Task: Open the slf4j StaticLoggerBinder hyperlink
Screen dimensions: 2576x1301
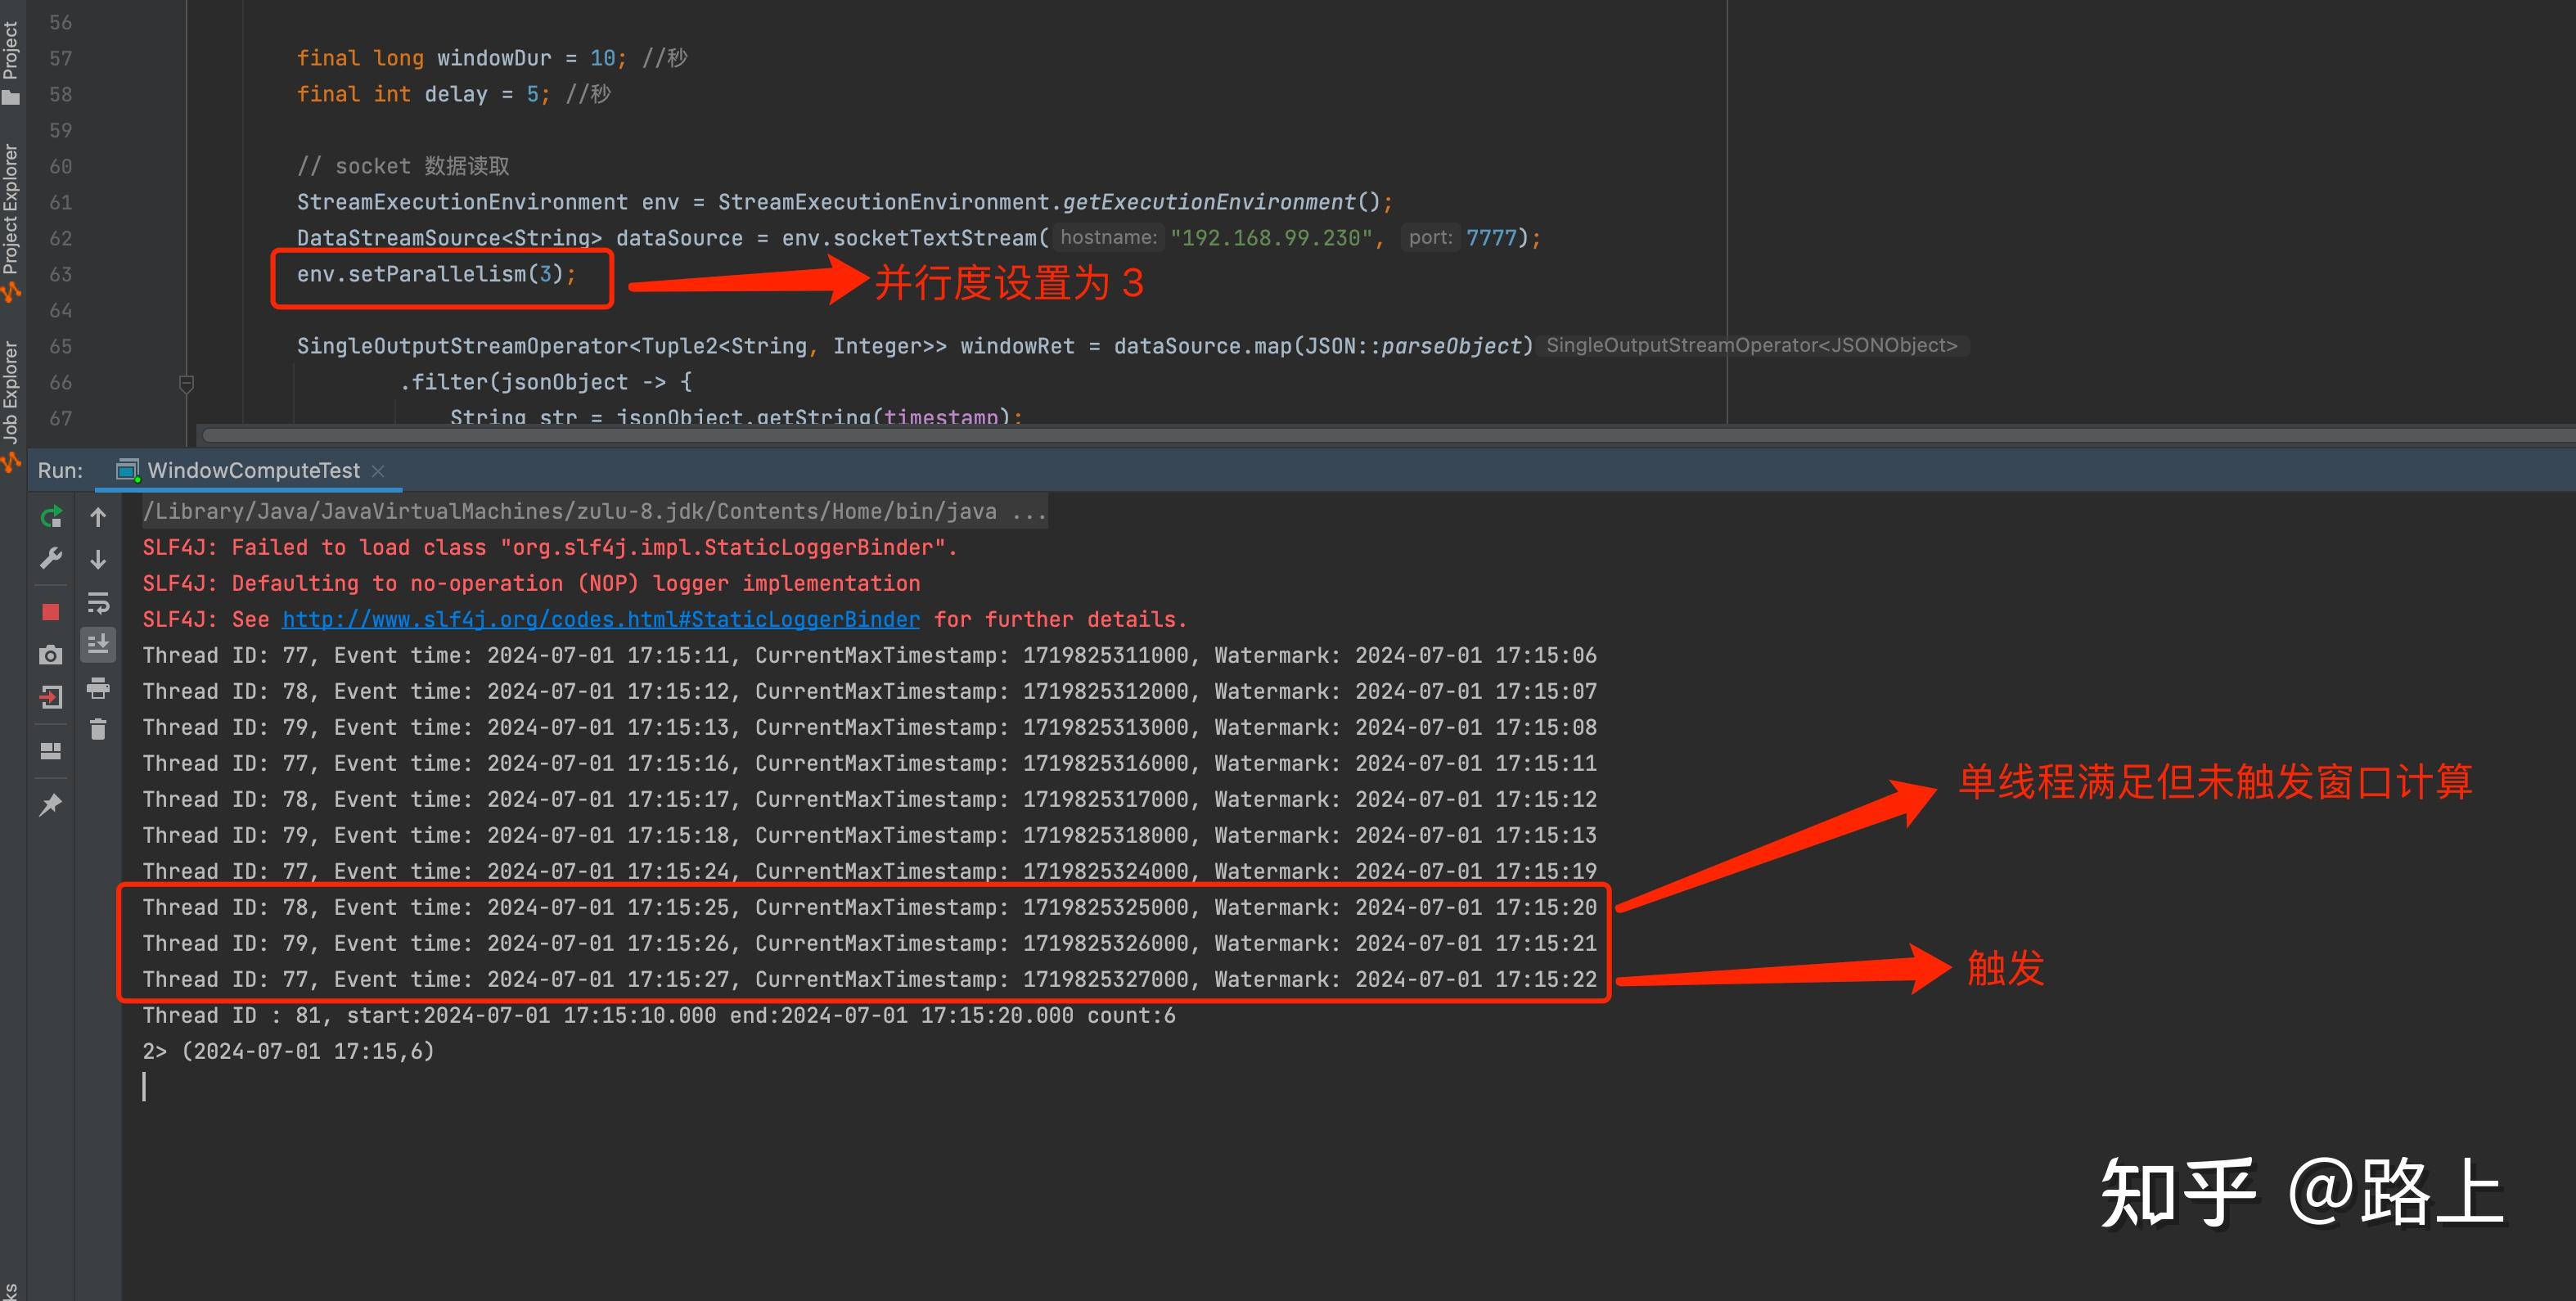Action: coord(600,620)
